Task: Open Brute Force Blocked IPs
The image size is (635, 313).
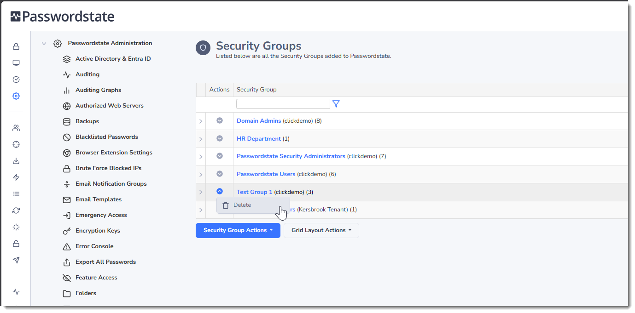Action: pos(109,168)
